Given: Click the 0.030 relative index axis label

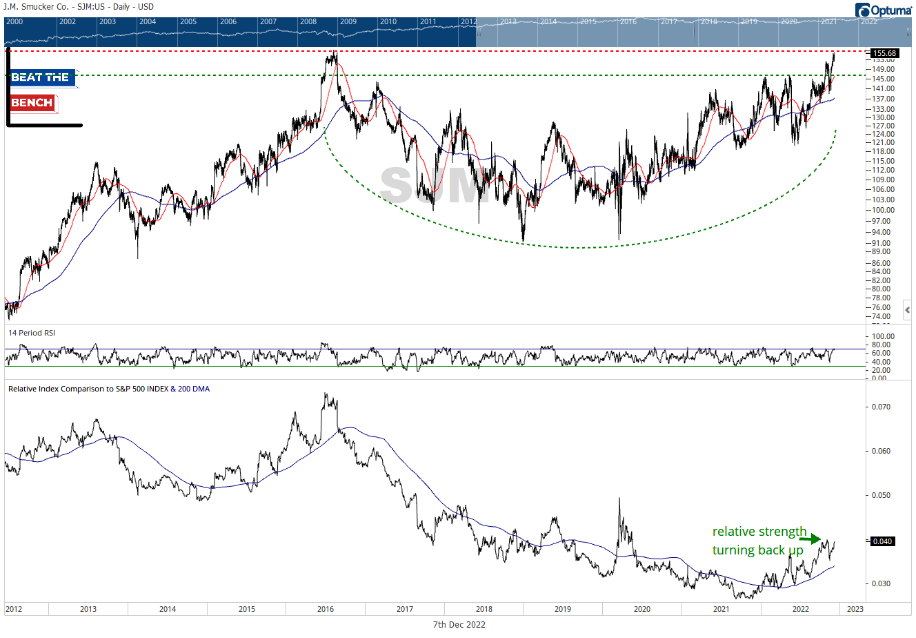Looking at the screenshot, I should [x=882, y=583].
